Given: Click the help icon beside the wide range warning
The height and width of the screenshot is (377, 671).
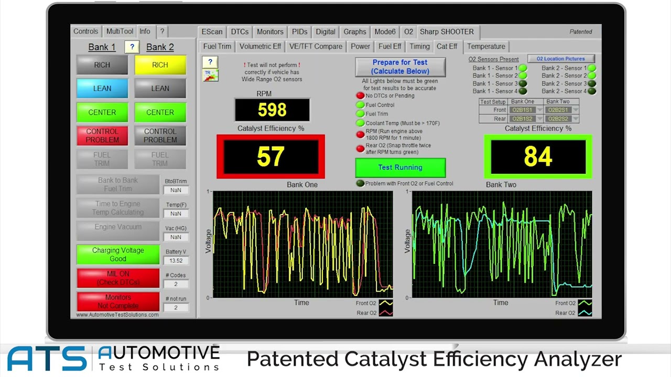Looking at the screenshot, I should pos(210,62).
